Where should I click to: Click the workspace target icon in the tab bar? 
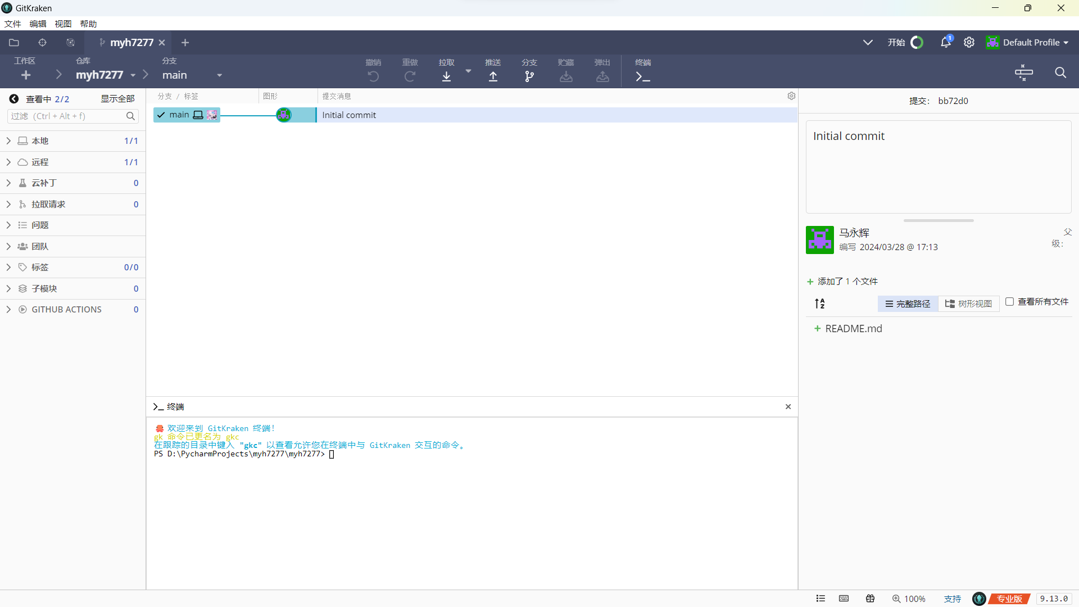coord(42,43)
